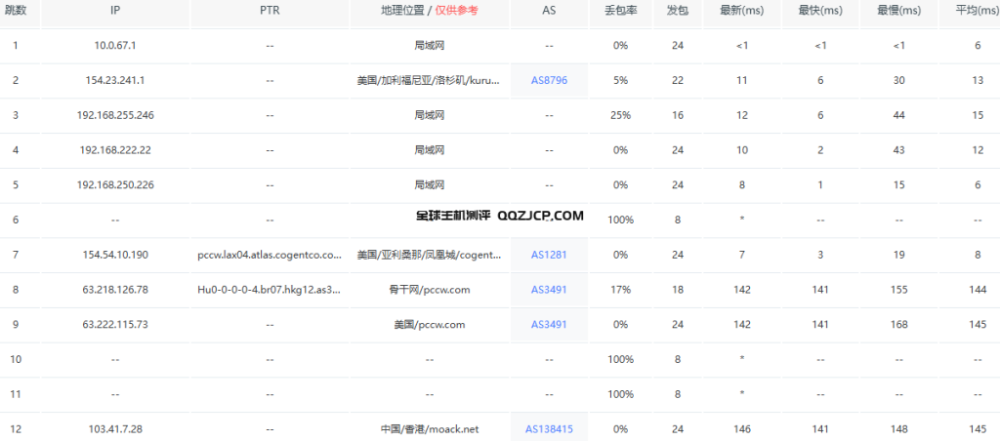Click AS3491 link in hop 8 row
The width and height of the screenshot is (1000, 441).
[549, 290]
